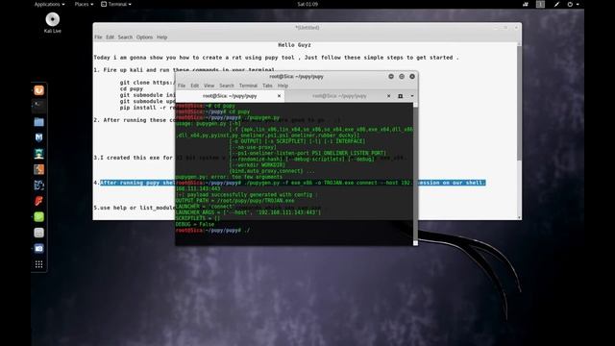Click 'pip install -r' line in editor
The height and width of the screenshot is (346, 615).
(147, 108)
